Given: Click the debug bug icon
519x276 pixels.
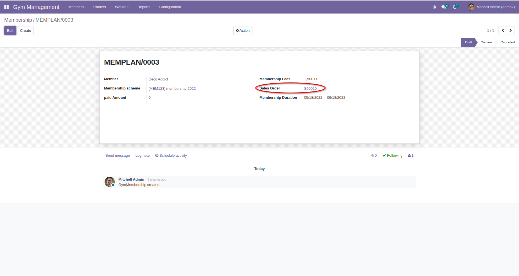Looking at the screenshot, I should tap(435, 7).
